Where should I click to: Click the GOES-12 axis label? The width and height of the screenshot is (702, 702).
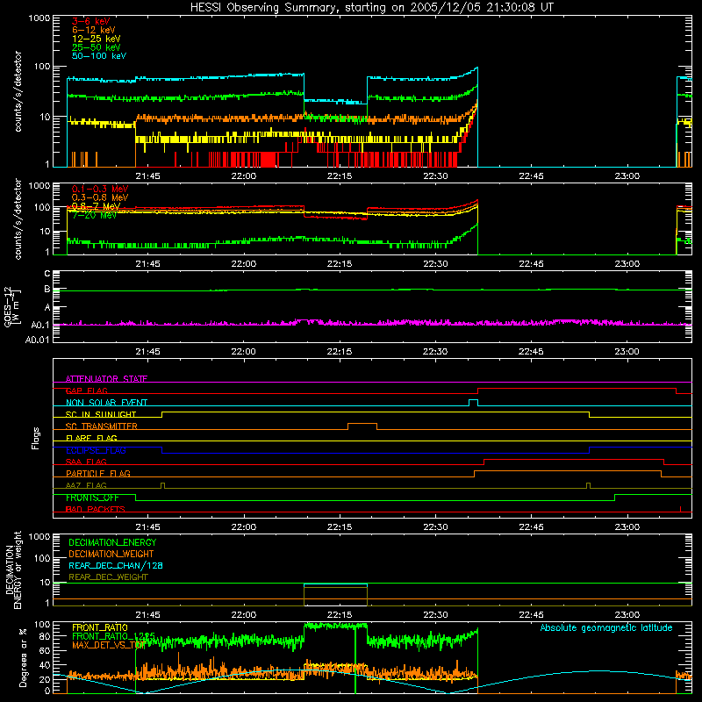pos(8,307)
